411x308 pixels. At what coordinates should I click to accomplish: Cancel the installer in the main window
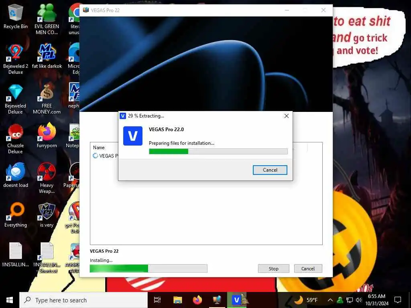click(308, 268)
